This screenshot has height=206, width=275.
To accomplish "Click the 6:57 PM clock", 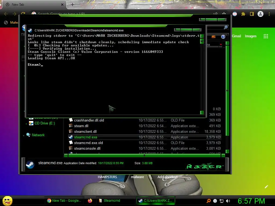I will [251, 201].
